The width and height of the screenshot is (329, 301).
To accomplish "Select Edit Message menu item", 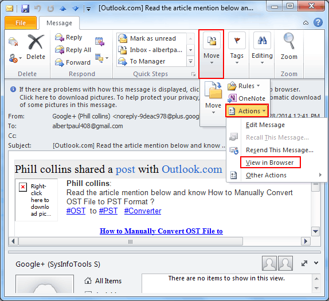I will coord(265,125).
